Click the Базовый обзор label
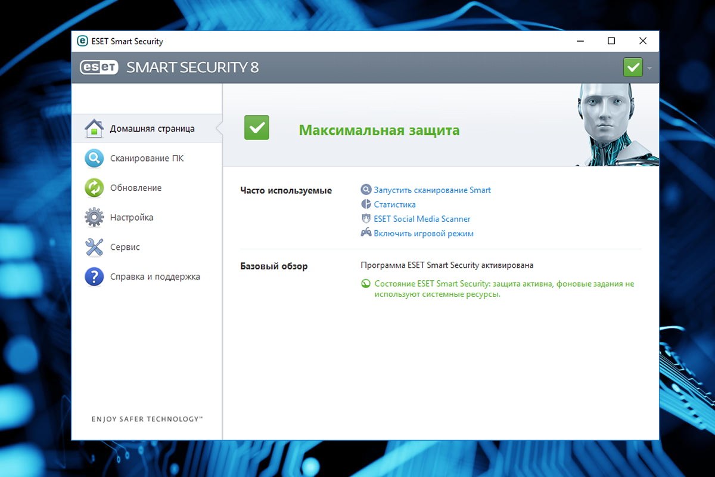Viewport: 715px width, 477px height. (274, 266)
